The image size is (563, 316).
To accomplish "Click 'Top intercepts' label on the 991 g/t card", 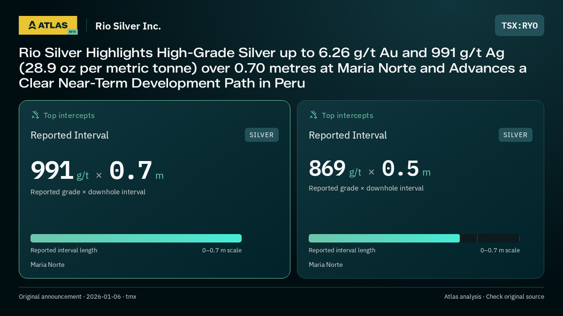I will [x=69, y=115].
